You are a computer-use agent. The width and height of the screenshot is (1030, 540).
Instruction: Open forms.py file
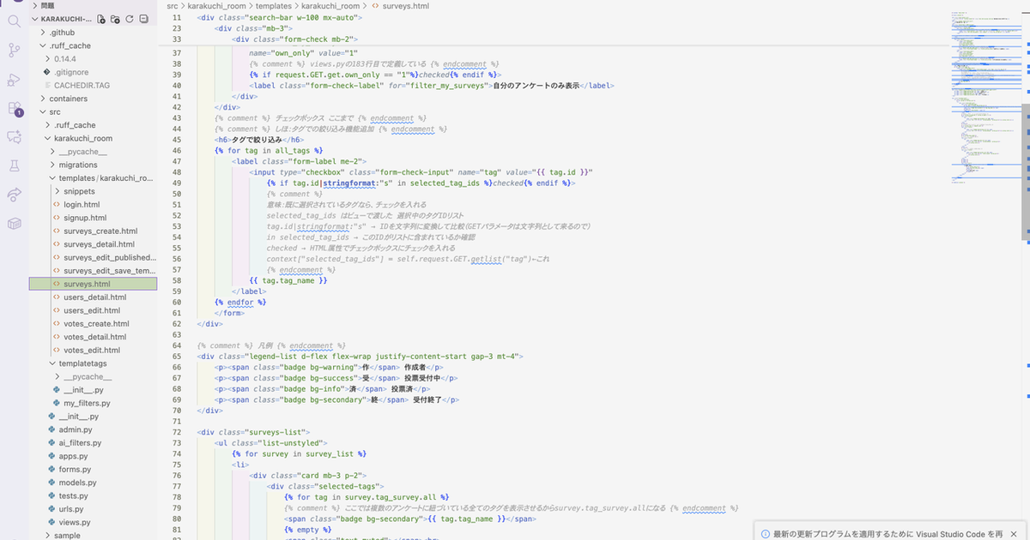75,469
